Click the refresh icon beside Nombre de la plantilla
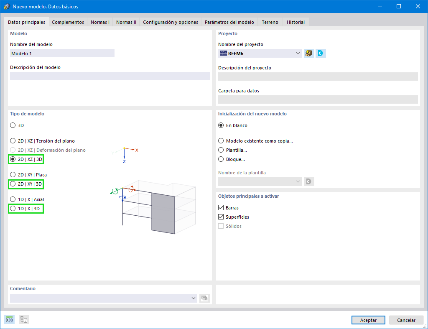 click(x=308, y=181)
